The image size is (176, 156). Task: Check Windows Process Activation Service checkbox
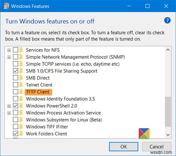[15, 113]
